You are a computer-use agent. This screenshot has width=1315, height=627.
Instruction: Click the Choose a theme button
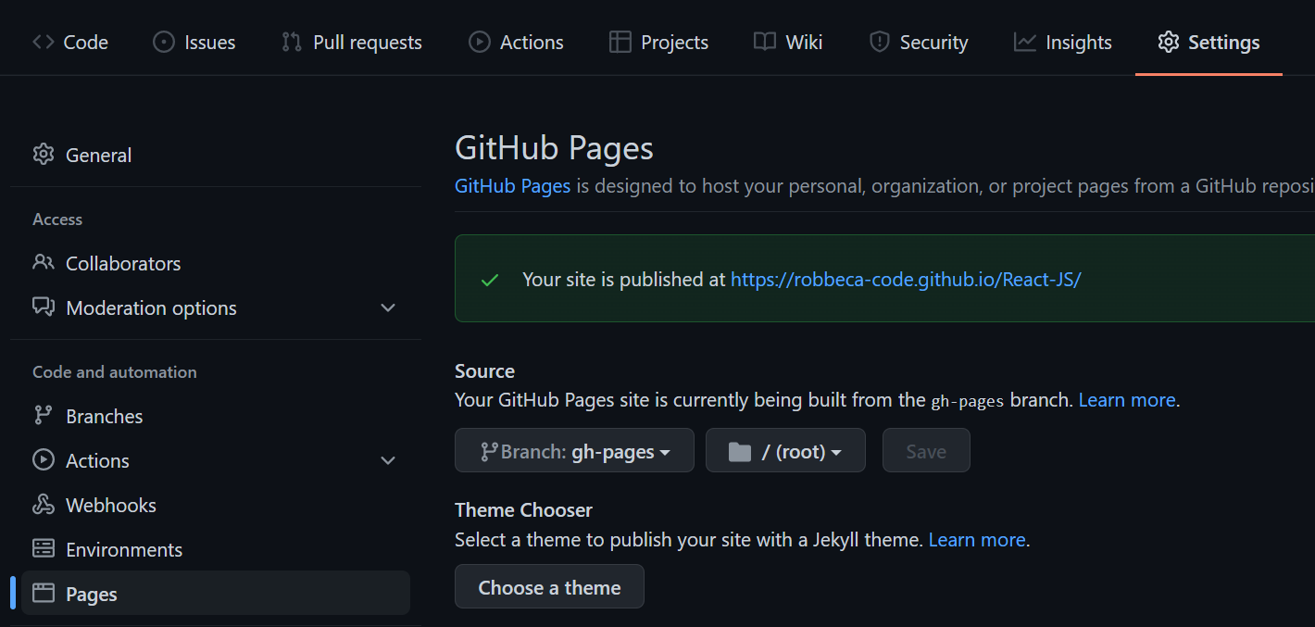(549, 586)
